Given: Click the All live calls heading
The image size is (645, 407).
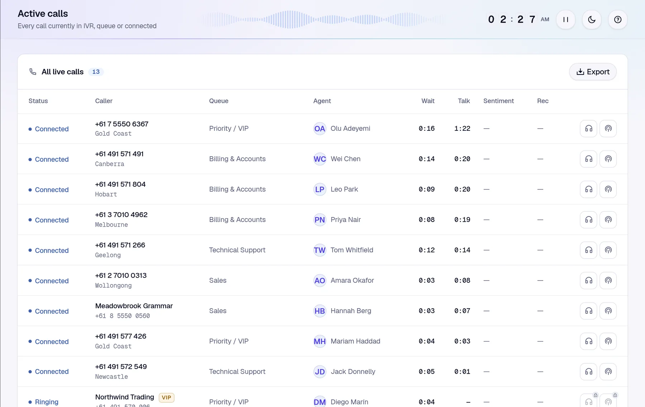Looking at the screenshot, I should pyautogui.click(x=62, y=72).
